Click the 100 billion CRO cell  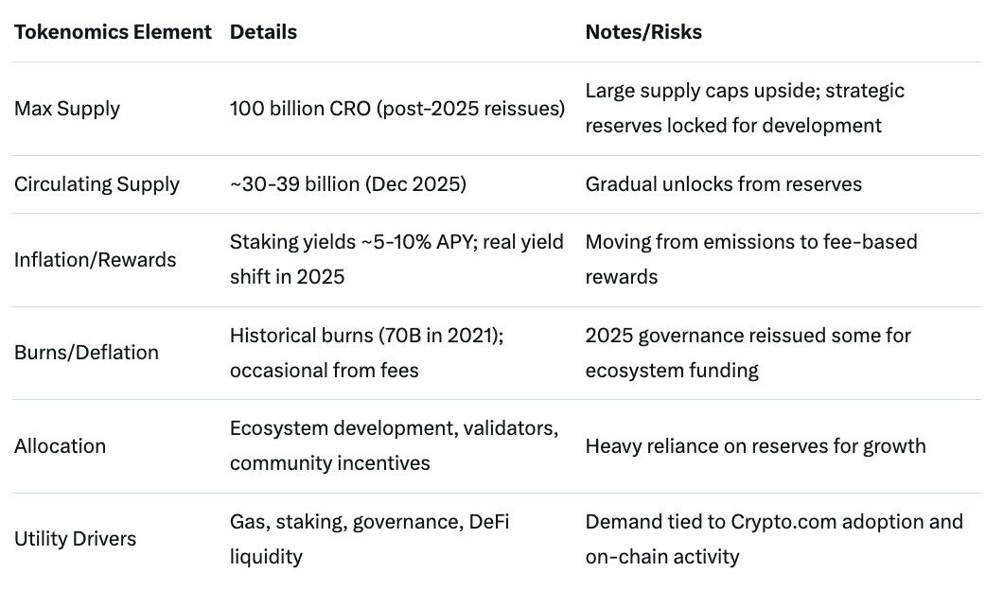pos(397,109)
